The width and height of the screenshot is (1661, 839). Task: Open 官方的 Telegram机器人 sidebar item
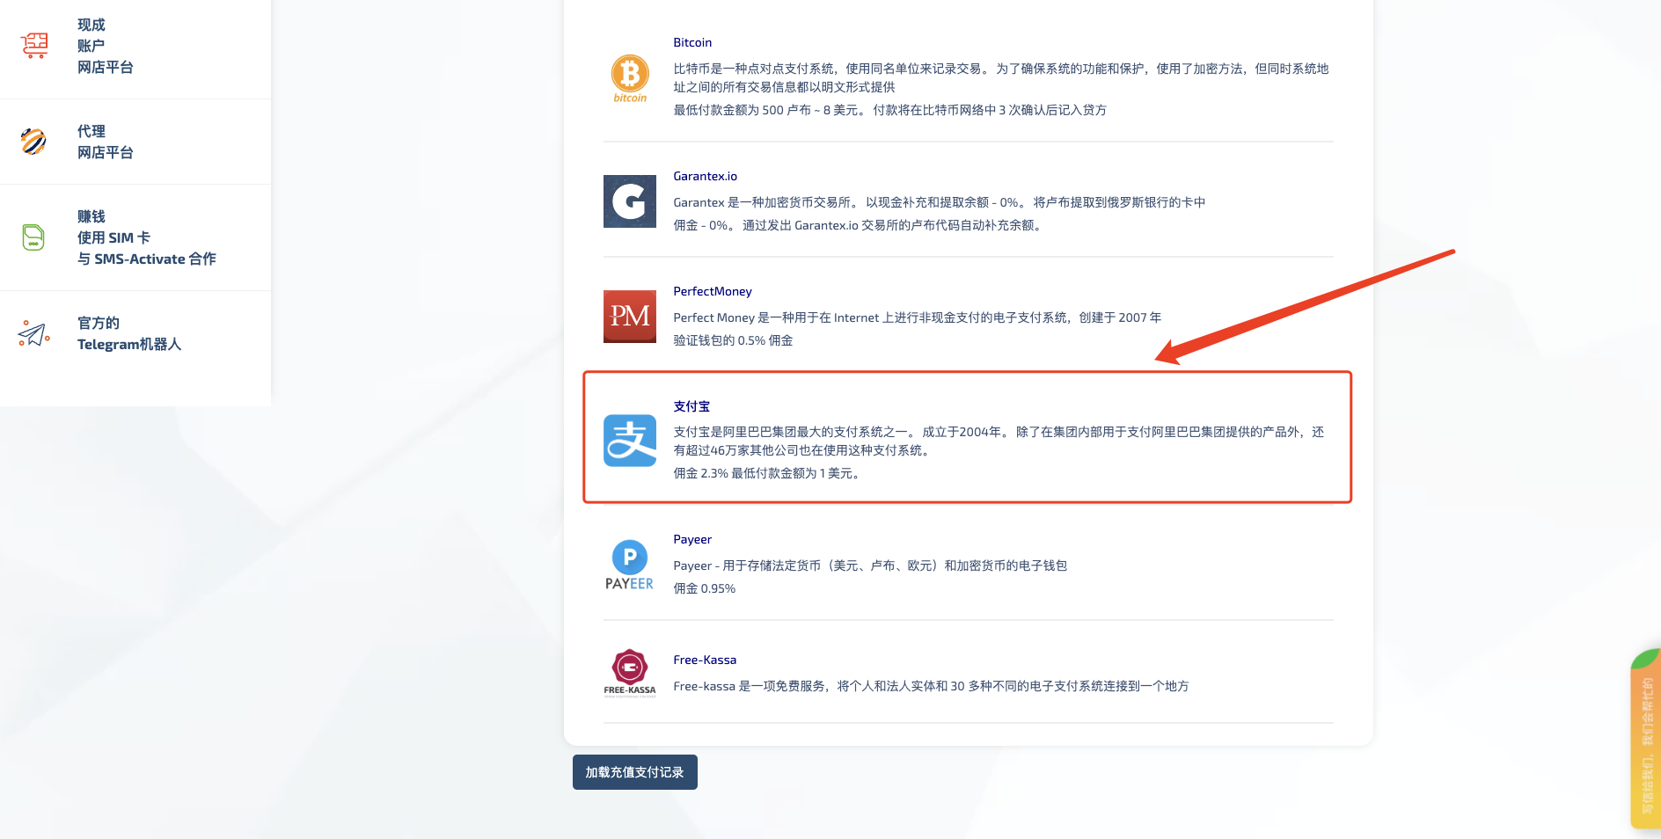129,334
